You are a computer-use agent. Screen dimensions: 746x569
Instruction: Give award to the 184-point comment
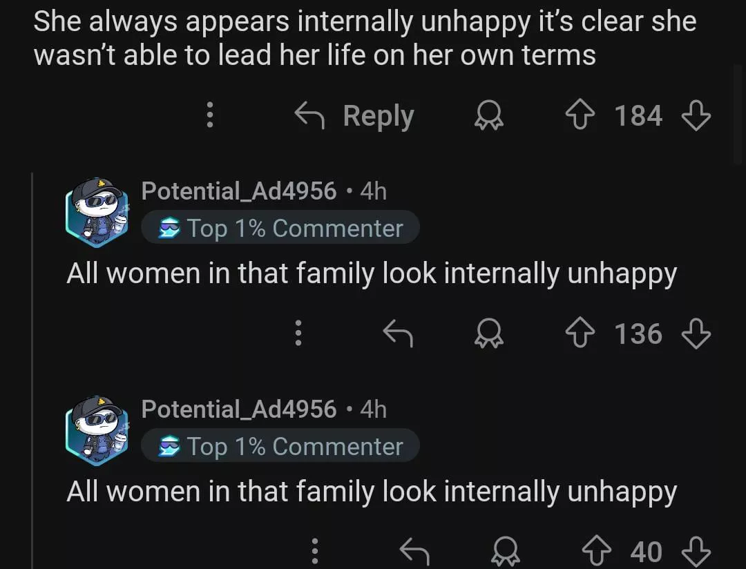point(488,116)
